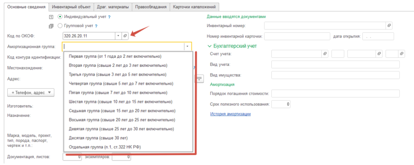The width and height of the screenshot is (414, 165).
Task: Choose Первая группа (от 1 года до 2 лет)
Action: tap(128, 56)
